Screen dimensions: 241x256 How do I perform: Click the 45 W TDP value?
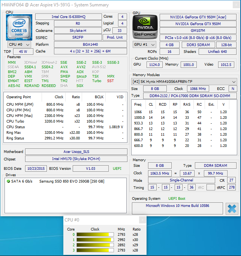tap(23, 51)
